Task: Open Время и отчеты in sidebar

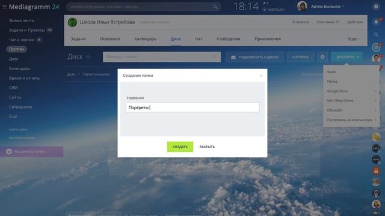Action: [24, 78]
